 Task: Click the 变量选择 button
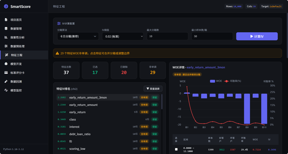[153, 89]
